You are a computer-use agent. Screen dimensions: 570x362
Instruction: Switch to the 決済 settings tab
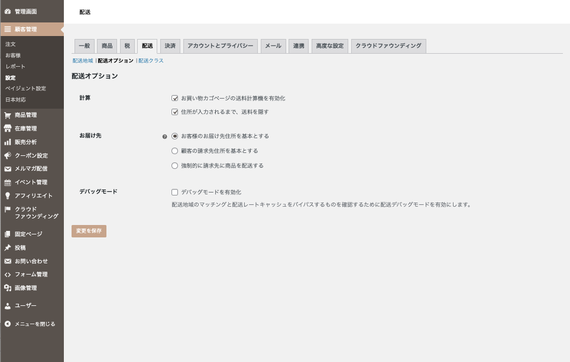[170, 46]
